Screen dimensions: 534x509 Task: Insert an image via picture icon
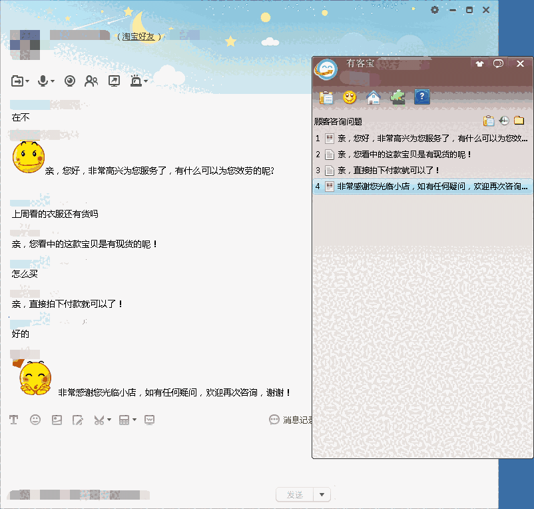coord(57,420)
